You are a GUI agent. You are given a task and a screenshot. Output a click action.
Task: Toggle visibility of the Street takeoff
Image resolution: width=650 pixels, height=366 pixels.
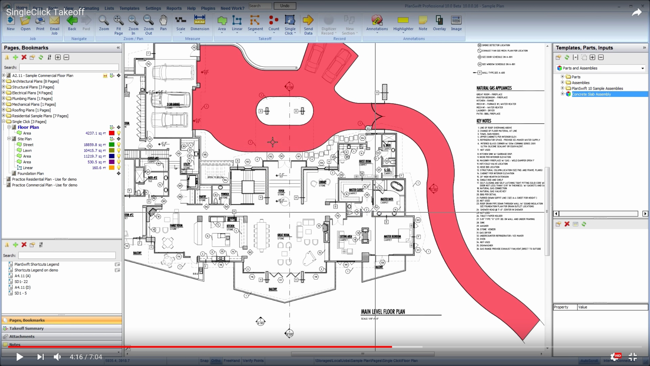(118, 145)
